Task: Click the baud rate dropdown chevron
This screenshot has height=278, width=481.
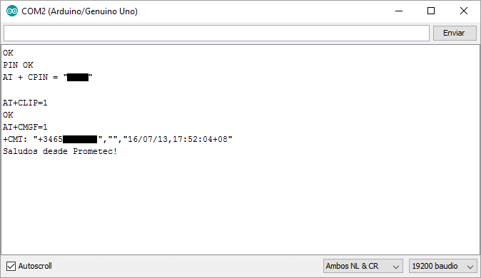Action: point(470,267)
